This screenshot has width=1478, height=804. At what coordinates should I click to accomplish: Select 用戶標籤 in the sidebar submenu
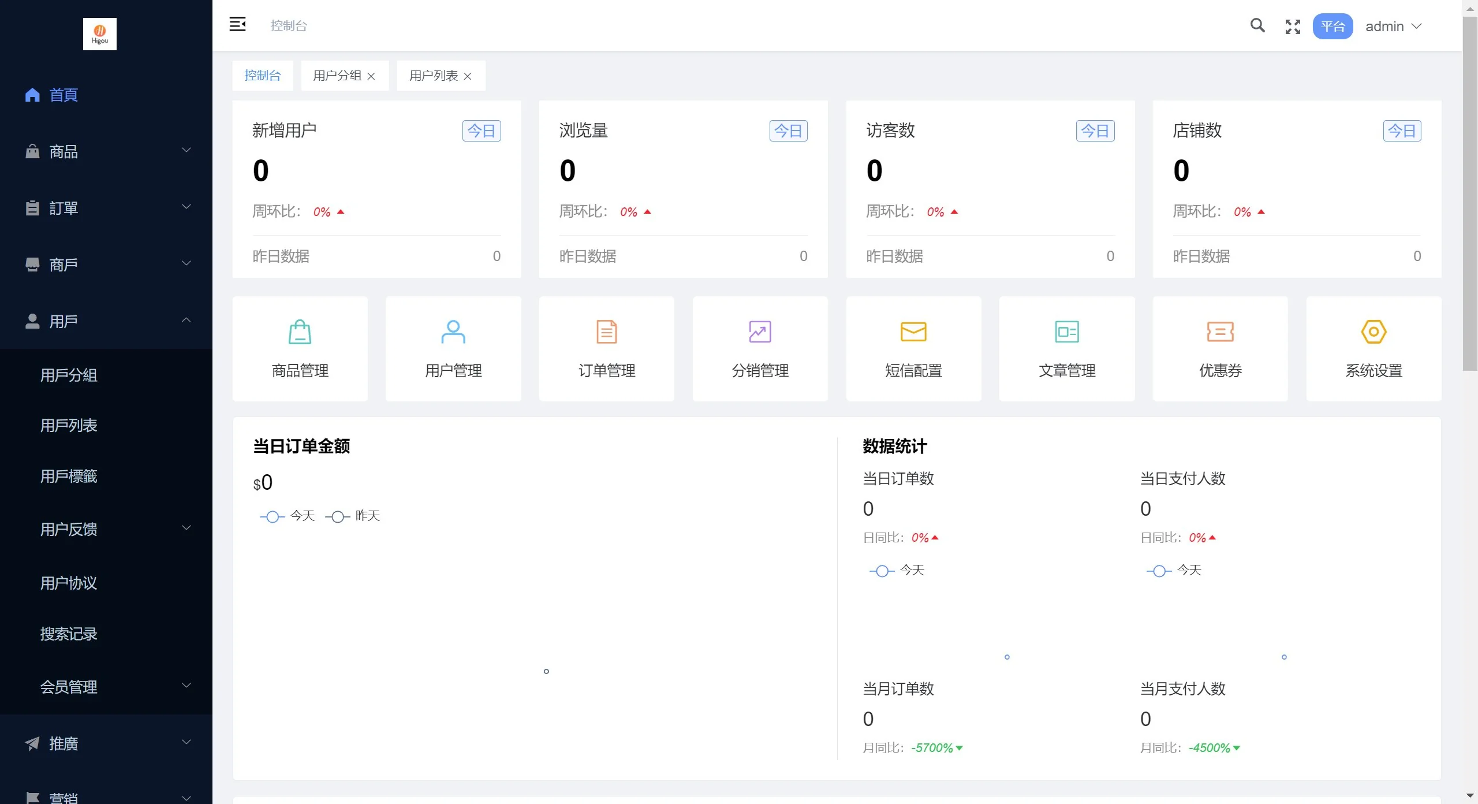click(x=69, y=477)
